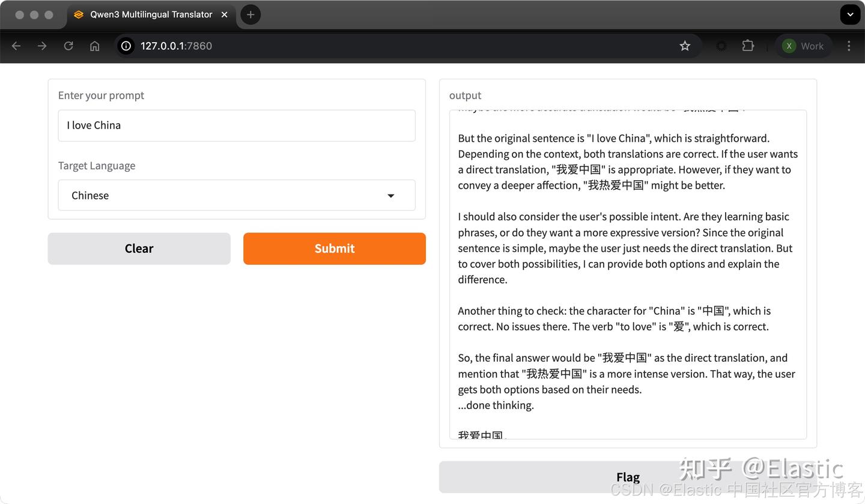Open the tab search chevron menu

[850, 14]
